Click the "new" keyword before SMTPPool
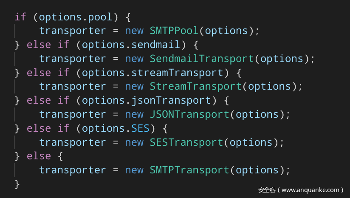The width and height of the screenshot is (350, 198). coord(134,31)
